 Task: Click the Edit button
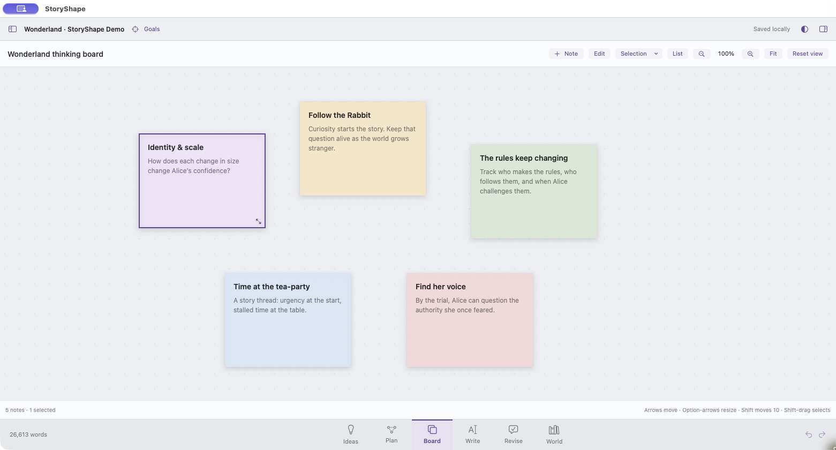tap(599, 54)
